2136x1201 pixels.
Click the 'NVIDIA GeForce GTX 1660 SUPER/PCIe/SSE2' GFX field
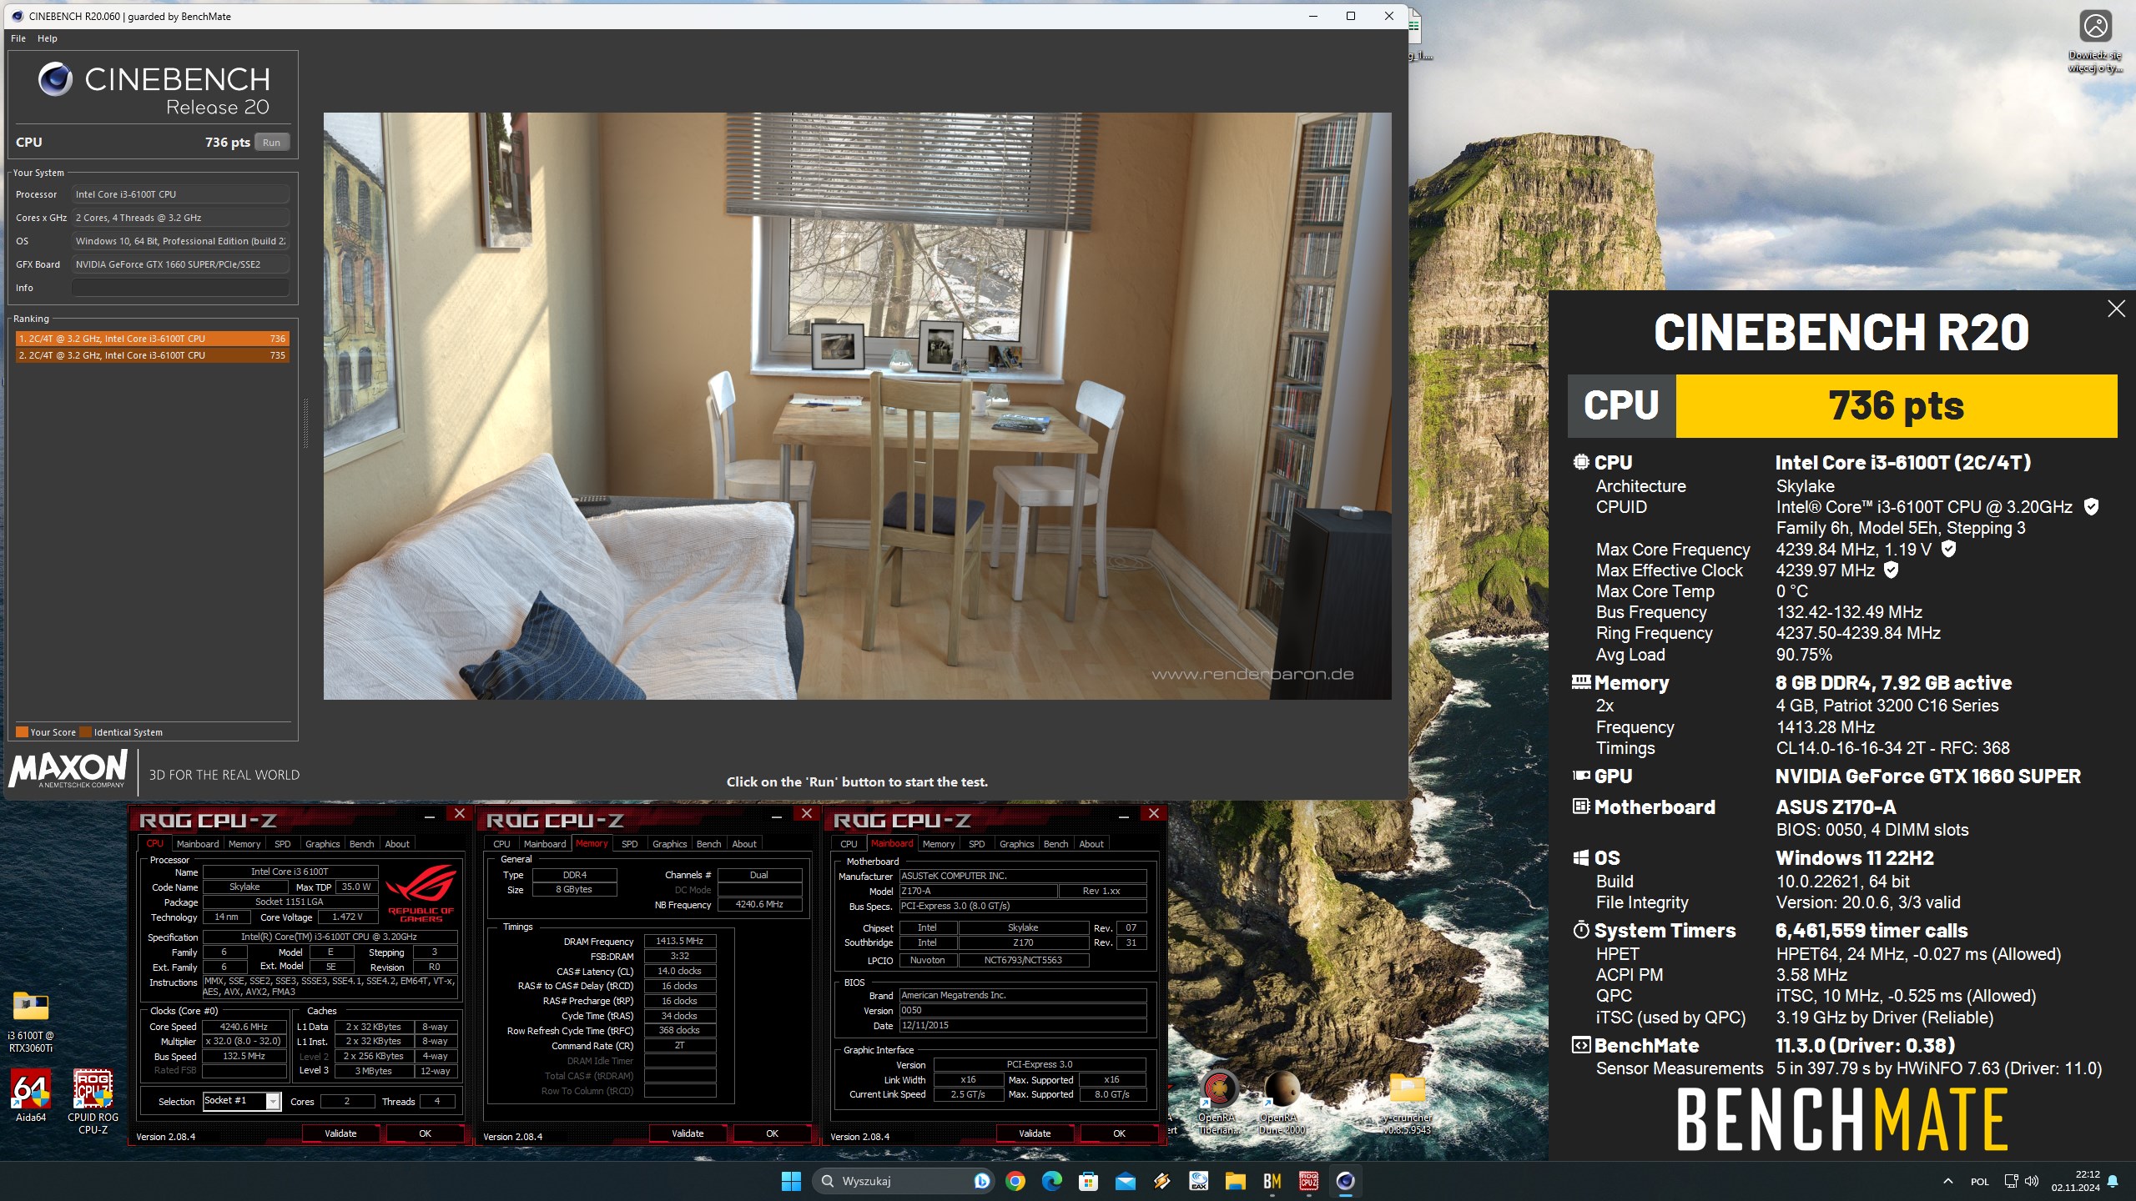(x=180, y=264)
